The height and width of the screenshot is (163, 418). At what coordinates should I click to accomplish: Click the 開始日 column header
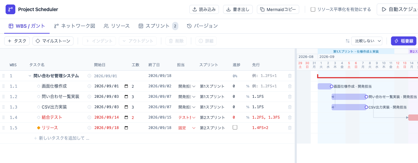tap(100, 65)
